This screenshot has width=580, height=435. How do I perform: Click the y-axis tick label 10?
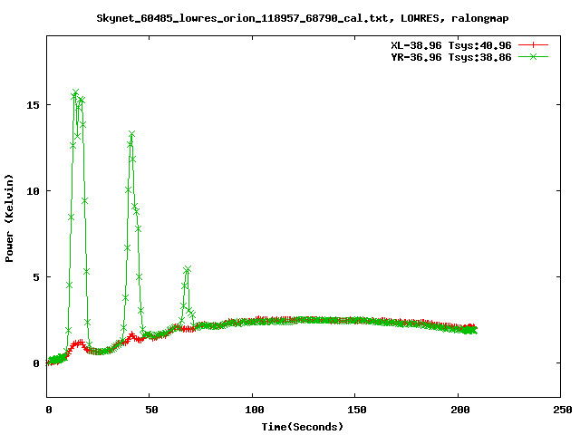[x=33, y=191]
